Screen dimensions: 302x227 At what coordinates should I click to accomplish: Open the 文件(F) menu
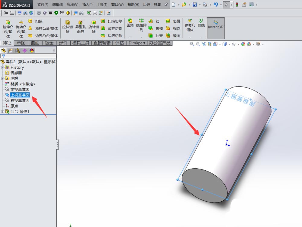(x=43, y=5)
